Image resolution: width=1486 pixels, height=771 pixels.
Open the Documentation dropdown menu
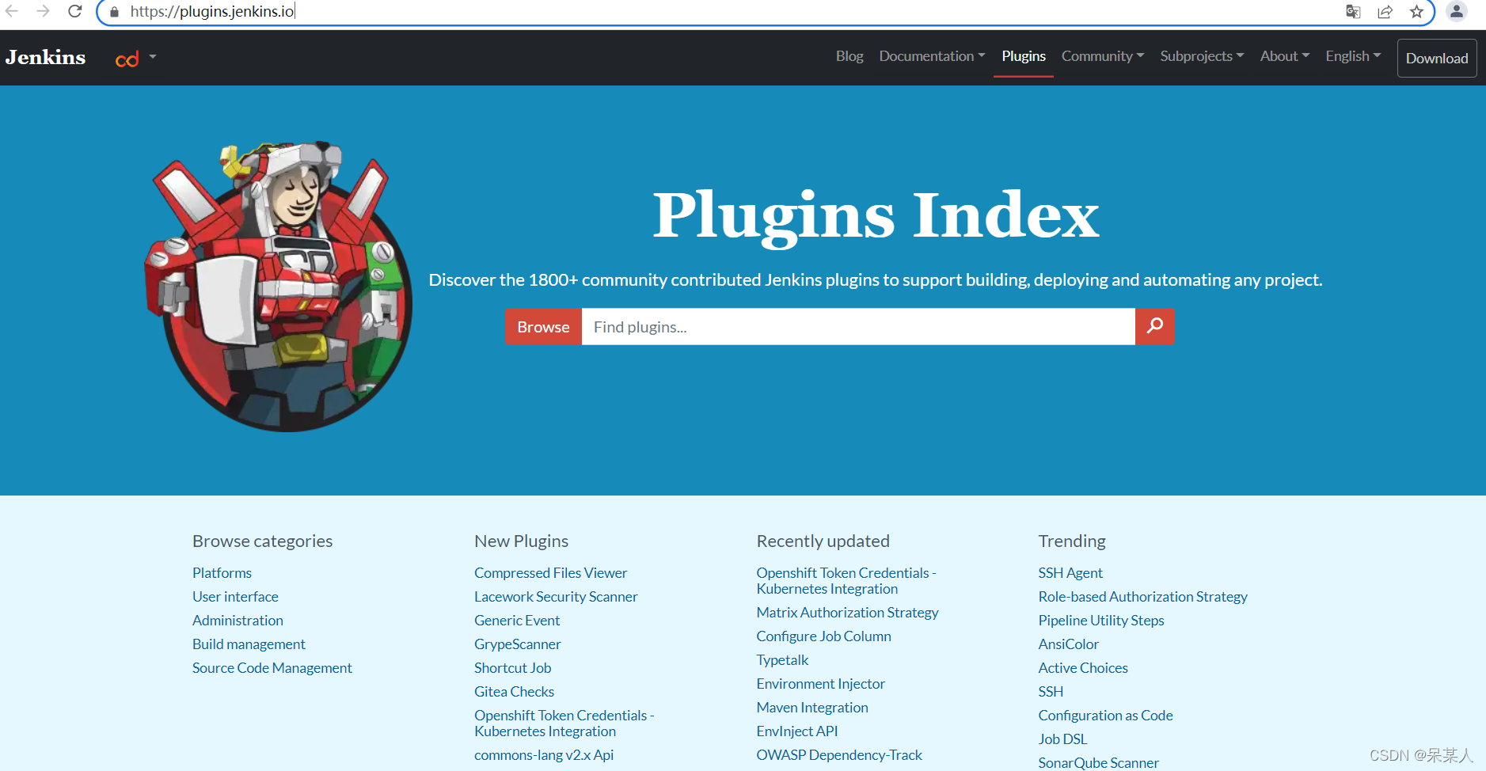[x=932, y=56]
